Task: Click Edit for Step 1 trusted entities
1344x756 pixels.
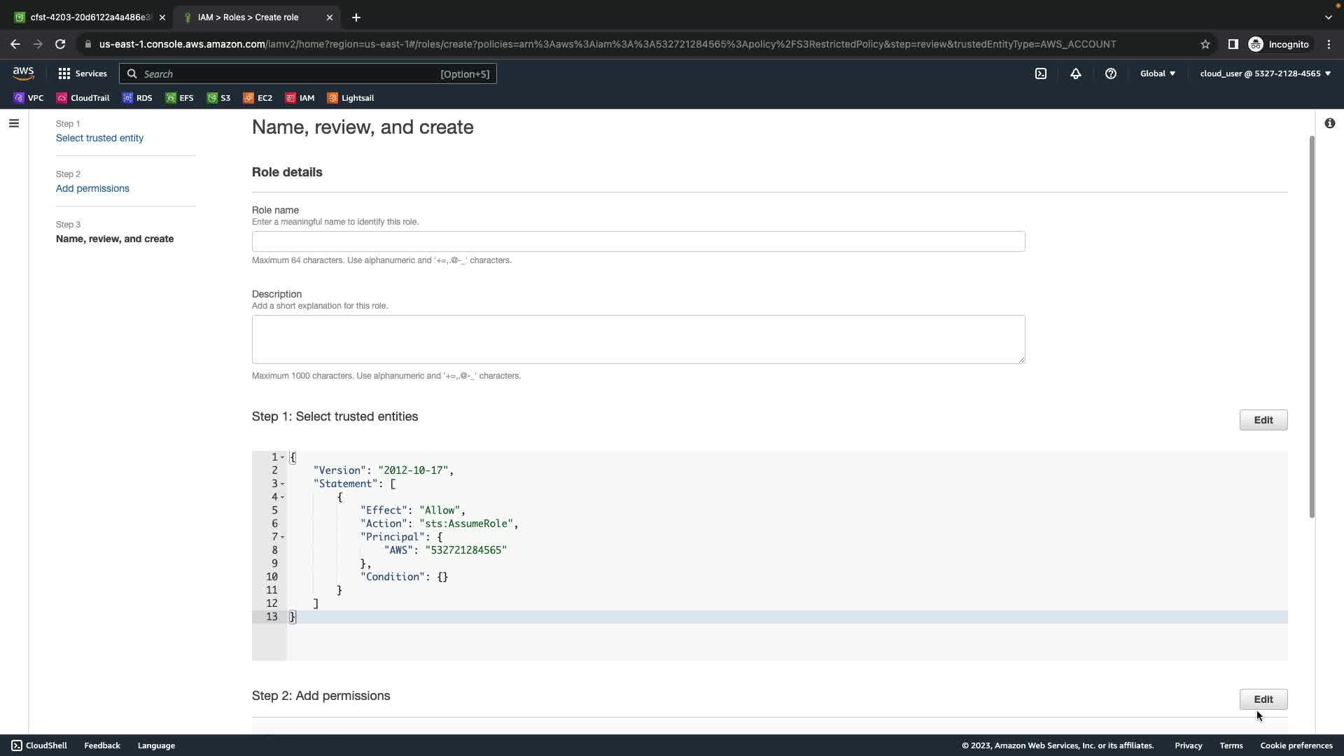Action: [x=1263, y=420]
